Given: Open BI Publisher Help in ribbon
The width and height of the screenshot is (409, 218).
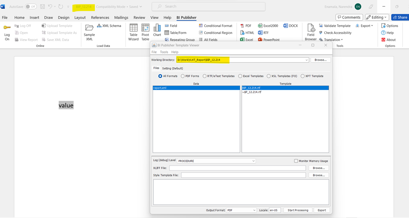Looking at the screenshot, I should coord(387,33).
